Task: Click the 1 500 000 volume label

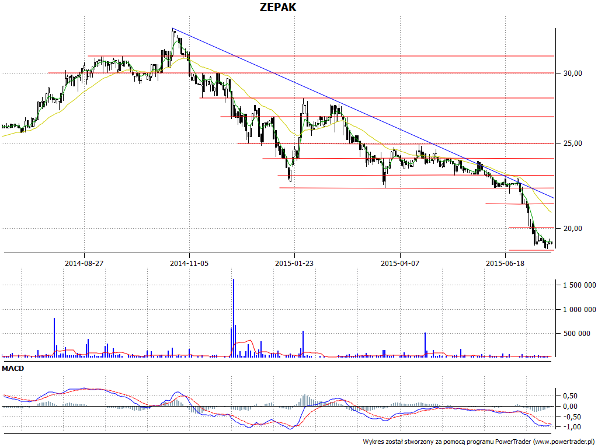Action: point(579,285)
